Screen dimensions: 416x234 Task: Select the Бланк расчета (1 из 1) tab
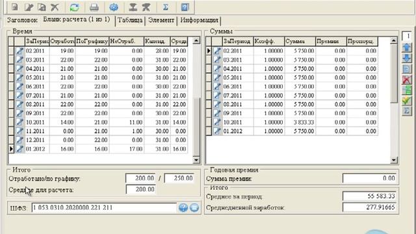(77, 19)
